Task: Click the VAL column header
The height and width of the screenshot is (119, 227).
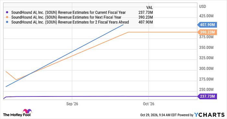Action: pos(149,8)
